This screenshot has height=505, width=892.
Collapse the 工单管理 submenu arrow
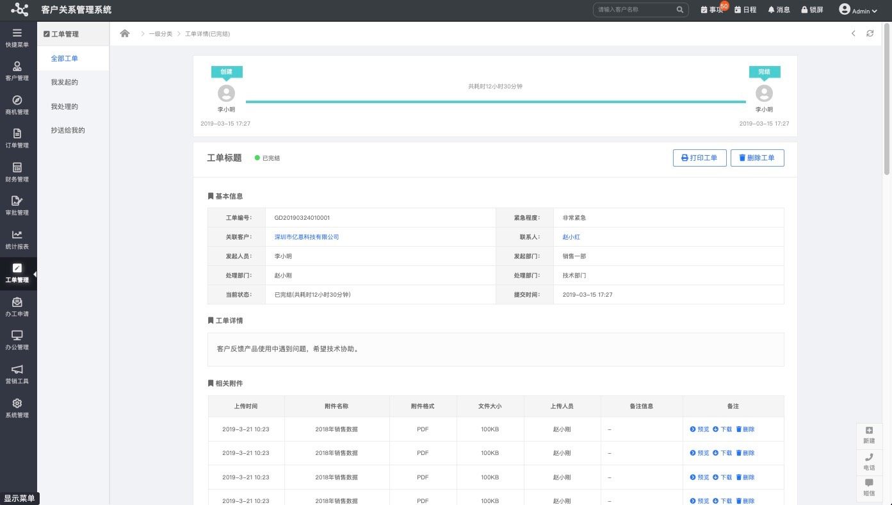point(35,274)
